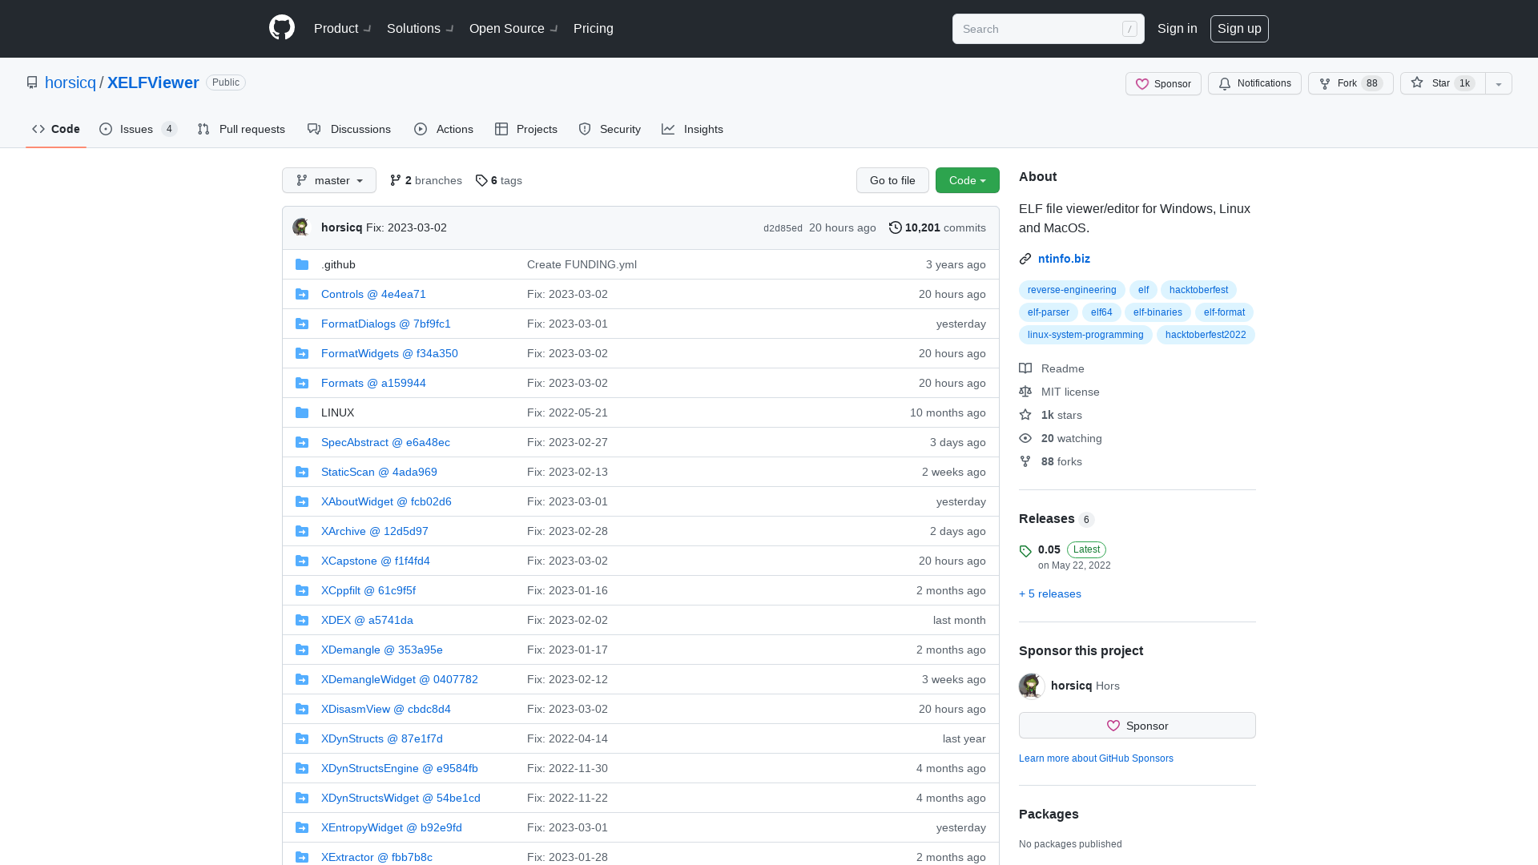
Task: Click the book icon beside Readme
Action: 1025,368
